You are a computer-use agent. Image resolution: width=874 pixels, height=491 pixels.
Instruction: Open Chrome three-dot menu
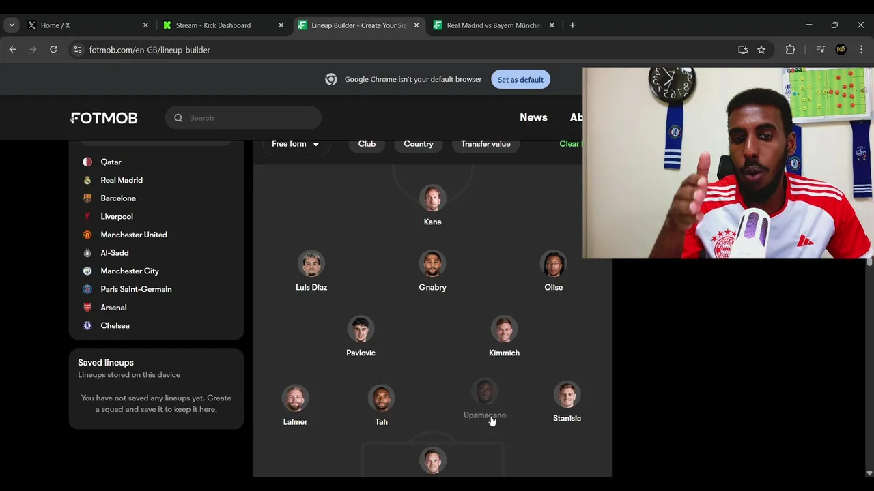(861, 50)
